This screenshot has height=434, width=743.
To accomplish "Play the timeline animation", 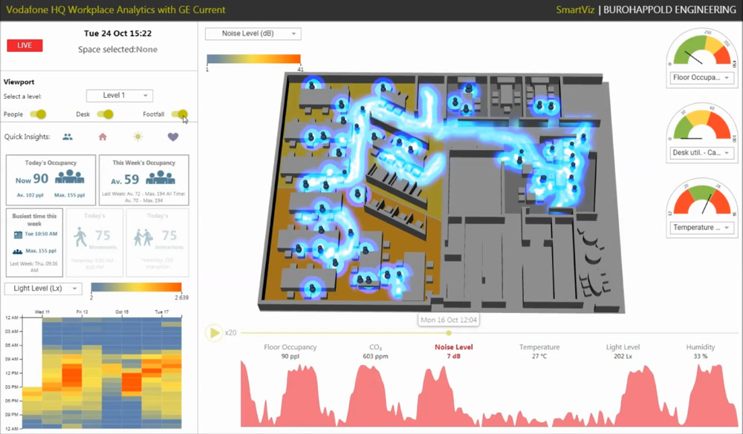I will coord(214,332).
